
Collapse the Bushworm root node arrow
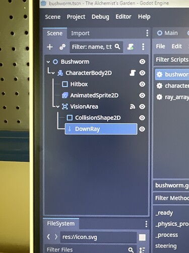pos(48,62)
